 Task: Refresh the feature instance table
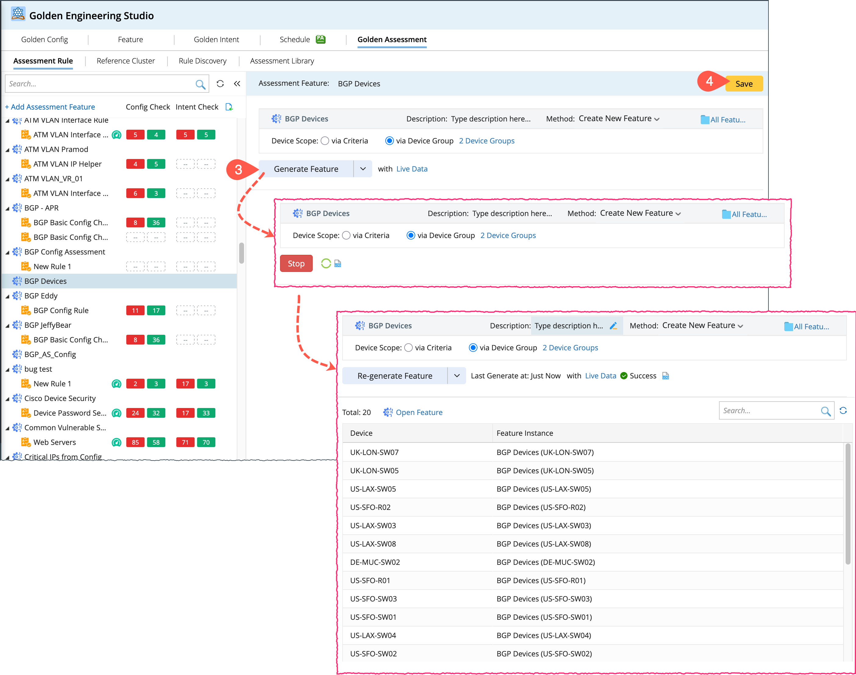pyautogui.click(x=843, y=411)
